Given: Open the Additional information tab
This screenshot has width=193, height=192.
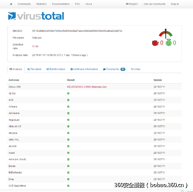Looking at the screenshot, I should pyautogui.click(x=84, y=69).
